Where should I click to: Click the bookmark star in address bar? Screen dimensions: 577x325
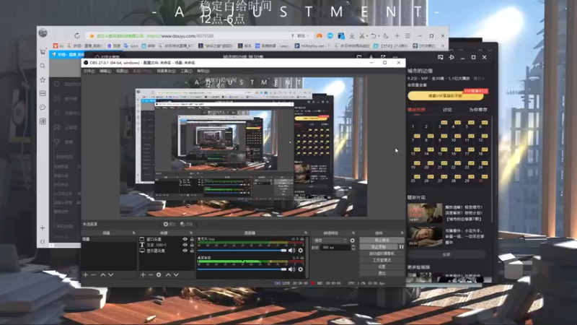coord(92,35)
